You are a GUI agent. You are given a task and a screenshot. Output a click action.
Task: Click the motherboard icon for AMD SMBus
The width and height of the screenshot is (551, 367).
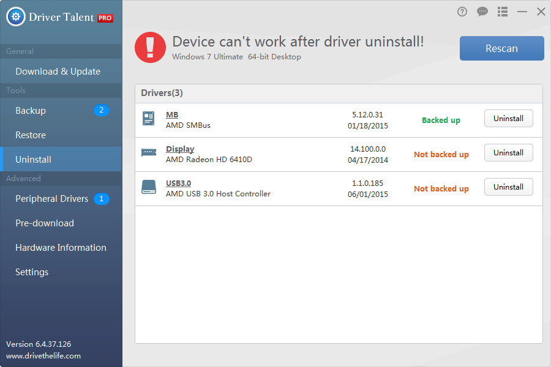149,118
